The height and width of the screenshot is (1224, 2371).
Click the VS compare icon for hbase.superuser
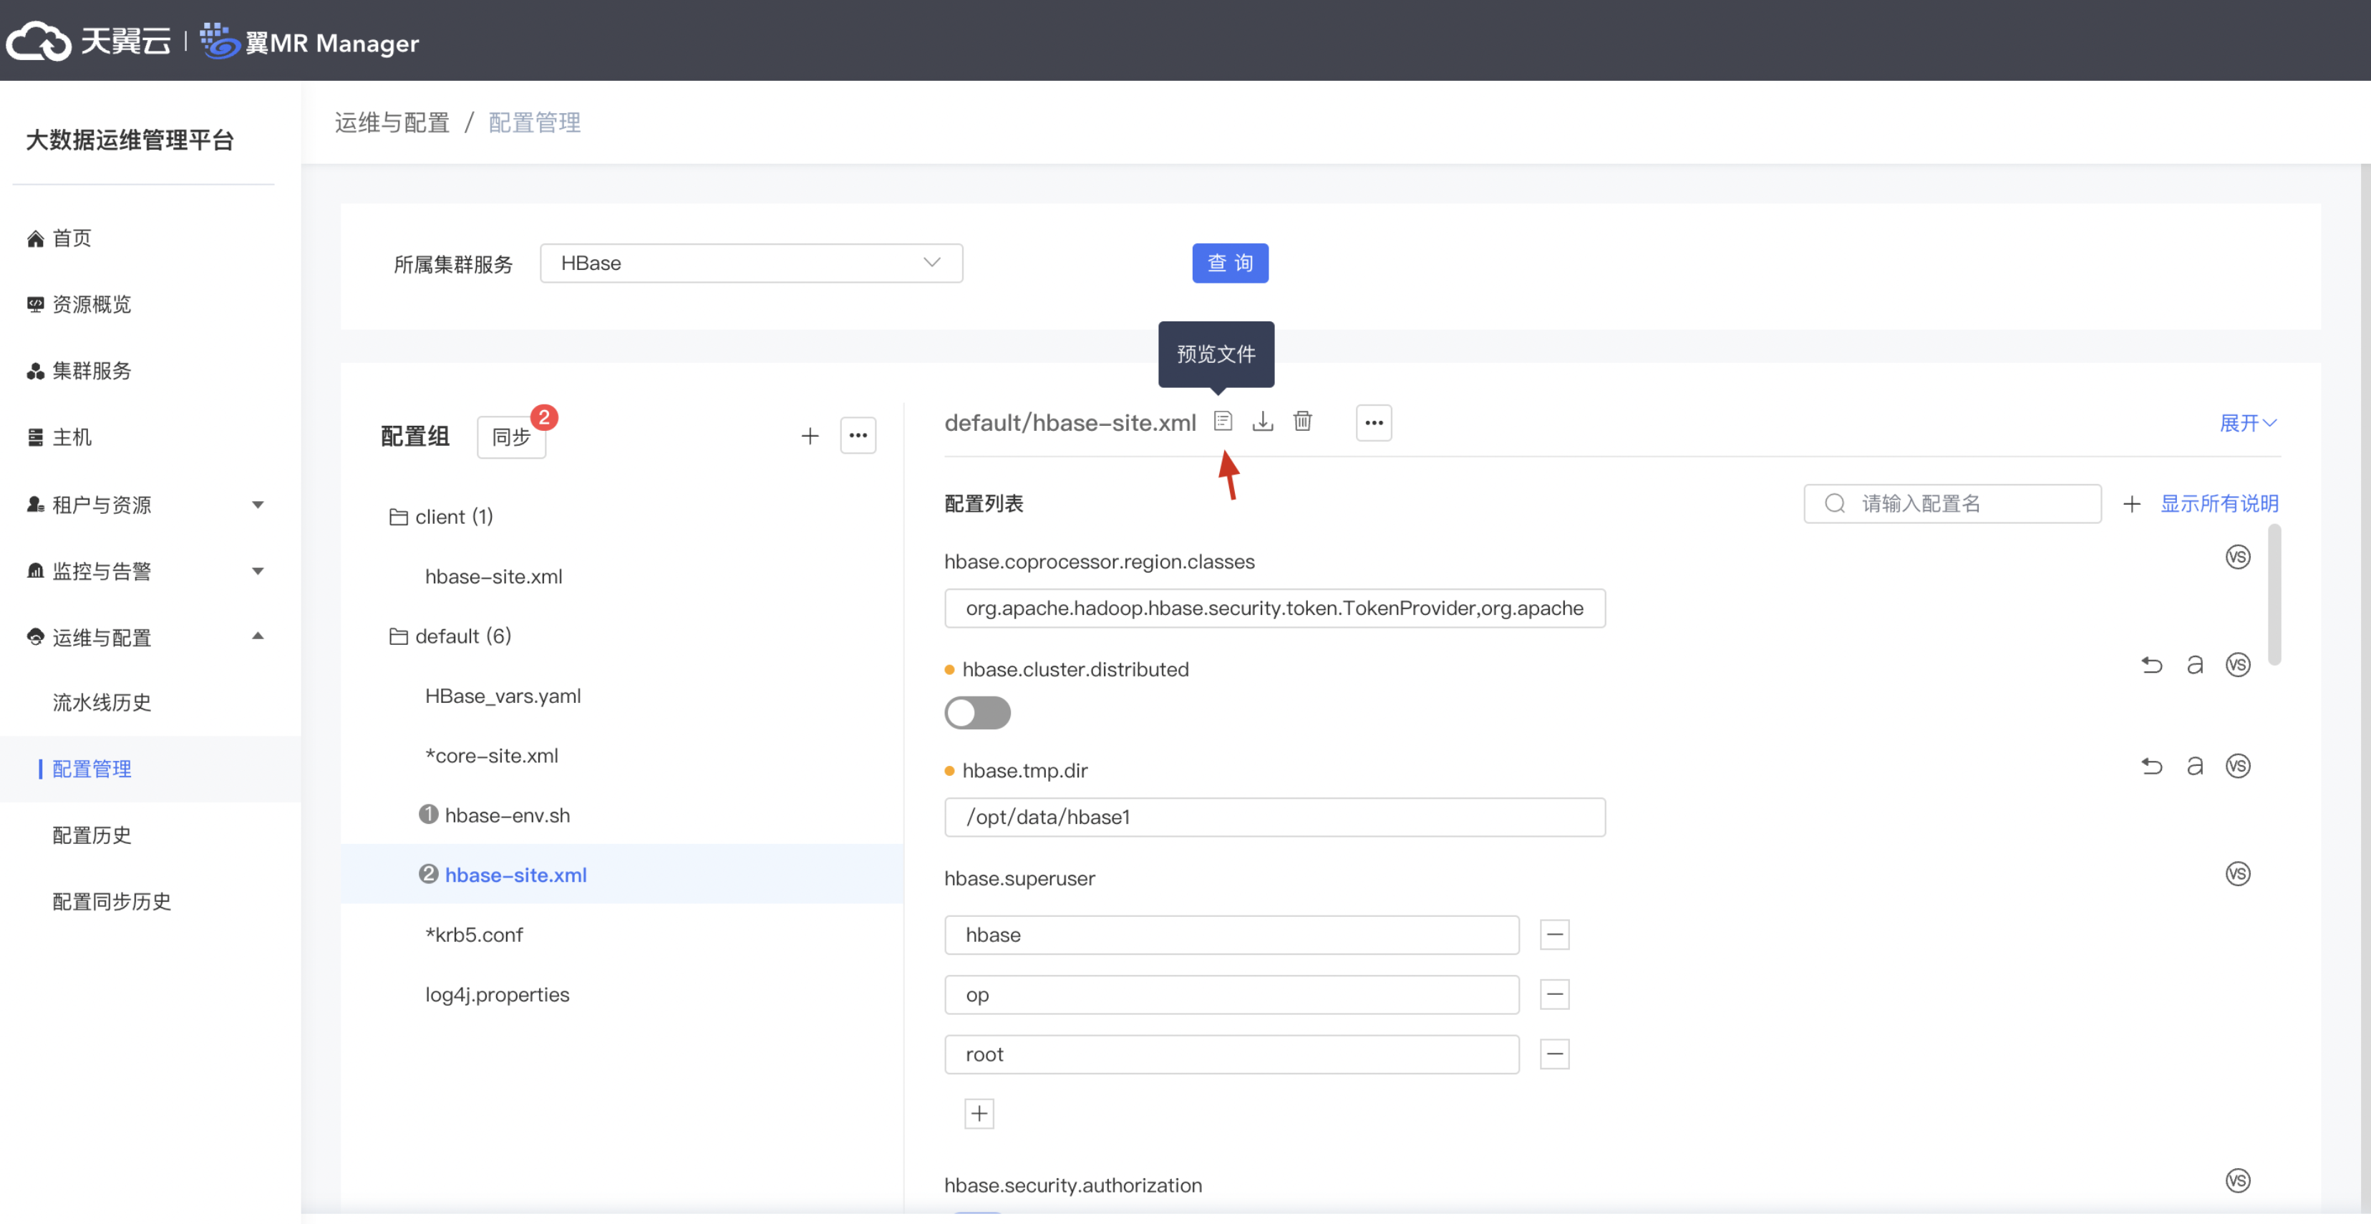click(2238, 873)
